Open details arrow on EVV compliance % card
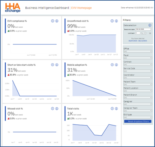155x147 pixels. 52,21
